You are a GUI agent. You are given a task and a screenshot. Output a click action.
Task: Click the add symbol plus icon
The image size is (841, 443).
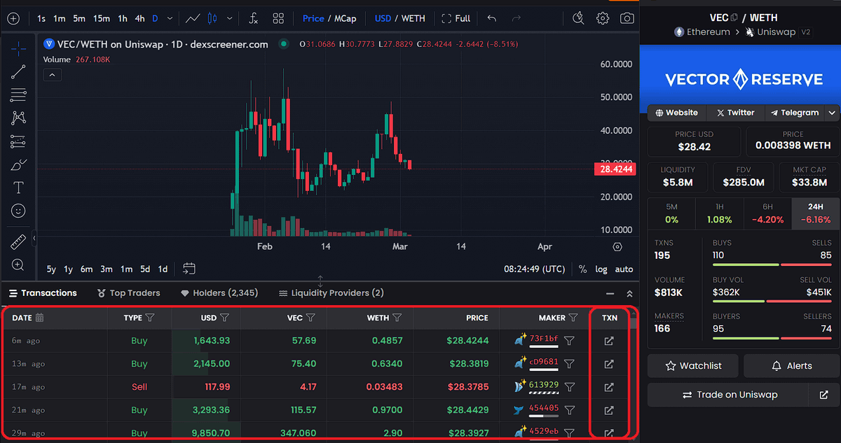click(13, 18)
